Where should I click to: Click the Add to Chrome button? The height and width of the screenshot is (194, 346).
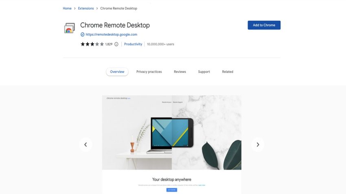[x=264, y=25]
